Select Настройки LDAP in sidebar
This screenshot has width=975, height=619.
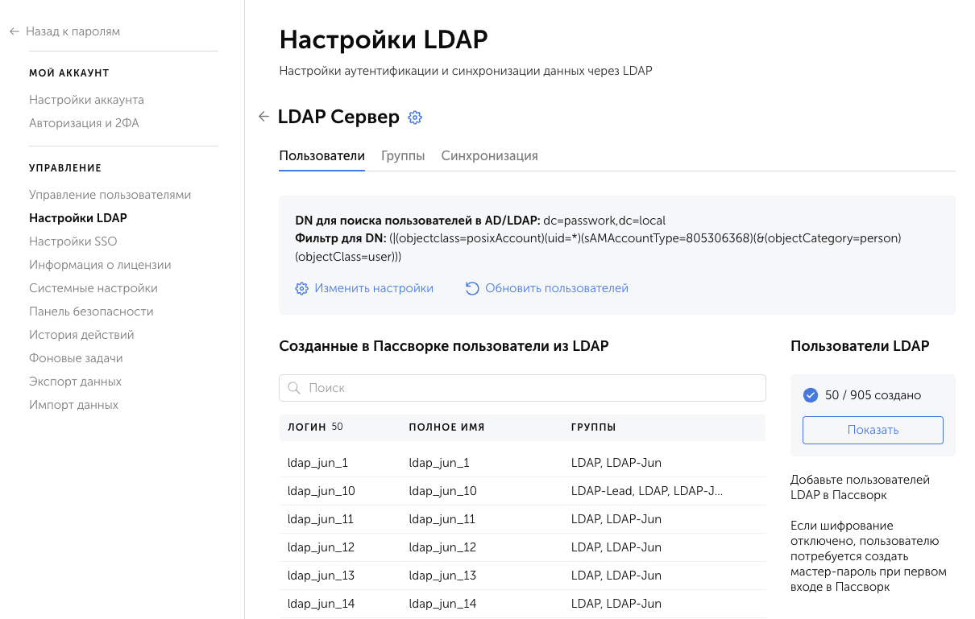(78, 218)
